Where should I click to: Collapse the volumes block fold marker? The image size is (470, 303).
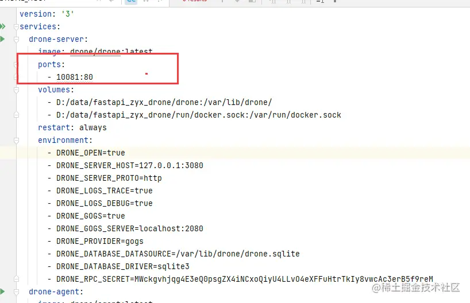16,90
